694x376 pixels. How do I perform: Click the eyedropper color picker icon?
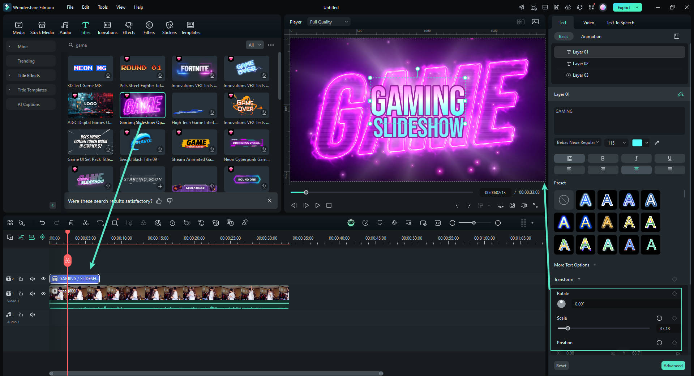[657, 142]
